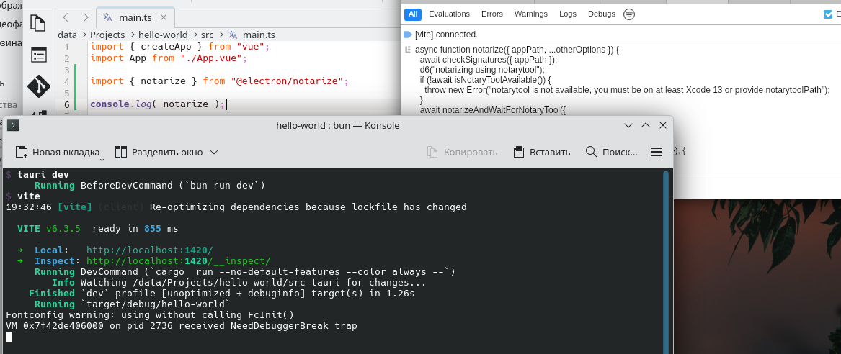Expand the 'Разделить окно' dropdown arrow
Viewport: 841px width, 354px height.
[214, 152]
